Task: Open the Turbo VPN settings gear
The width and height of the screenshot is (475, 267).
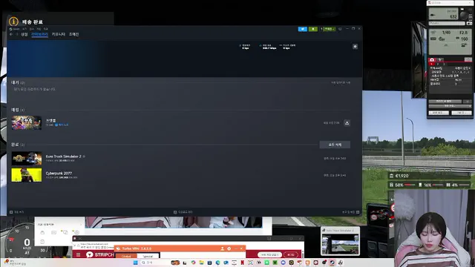Action: pyautogui.click(x=229, y=248)
